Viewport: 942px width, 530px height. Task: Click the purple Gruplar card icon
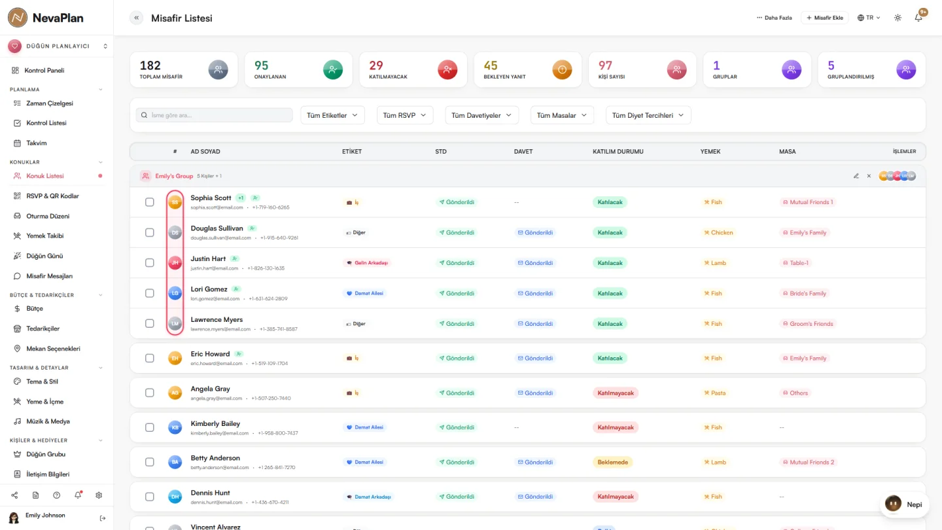792,69
